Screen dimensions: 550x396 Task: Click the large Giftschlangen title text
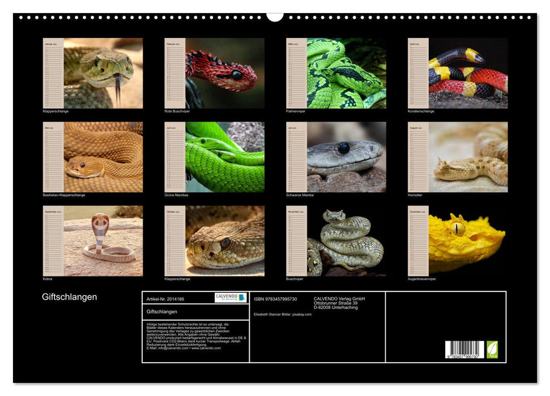pyautogui.click(x=69, y=297)
